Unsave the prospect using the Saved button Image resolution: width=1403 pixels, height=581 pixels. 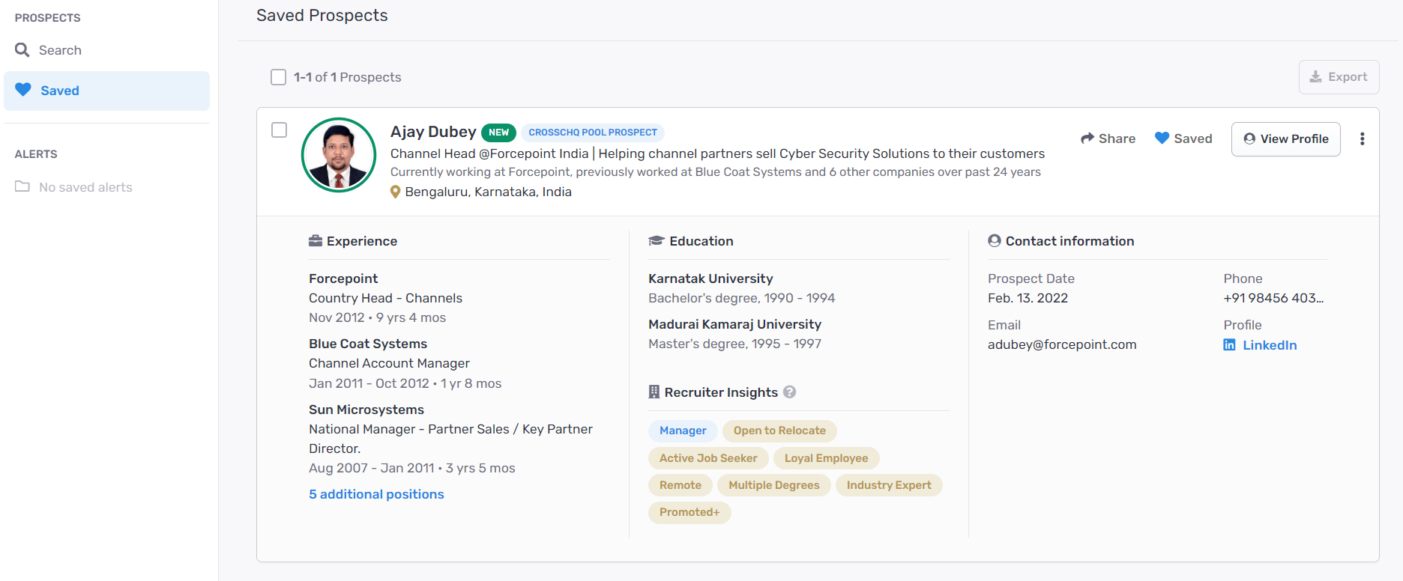(1183, 139)
